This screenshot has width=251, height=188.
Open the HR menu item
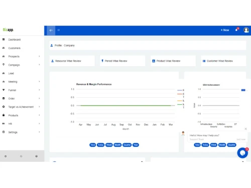(x=10, y=124)
